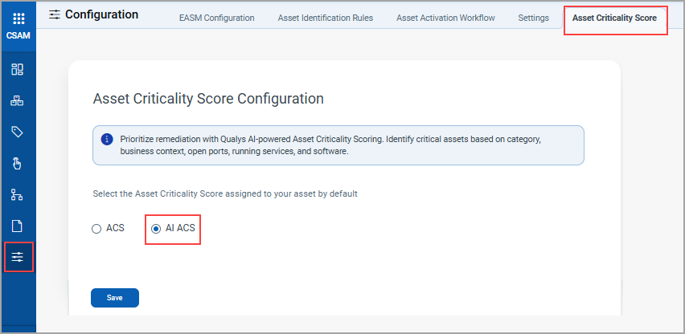
Task: Switch to Asset Identification Rules tab
Action: (326, 18)
